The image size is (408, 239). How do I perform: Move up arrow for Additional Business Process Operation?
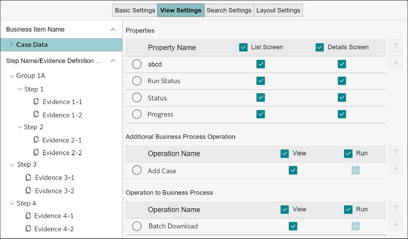tap(396, 152)
